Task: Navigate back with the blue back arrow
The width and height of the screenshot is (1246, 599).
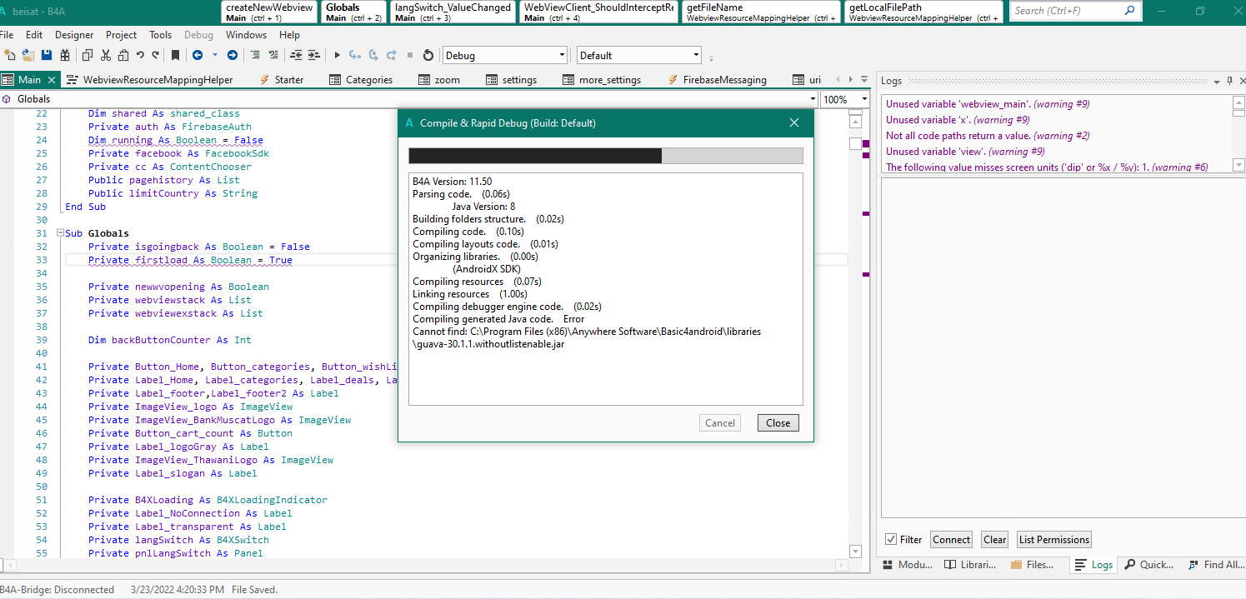Action: pos(198,55)
